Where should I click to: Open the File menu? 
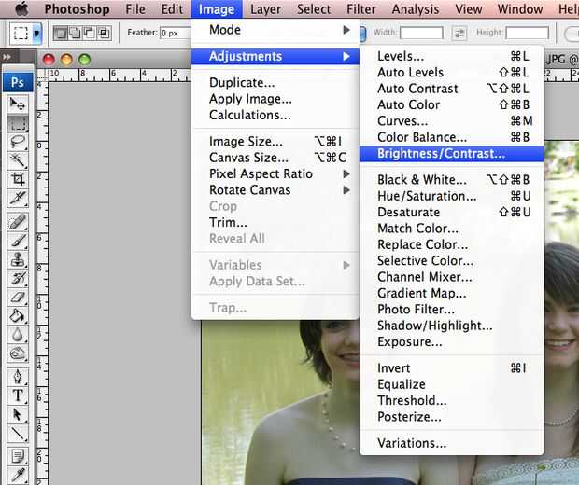tap(135, 9)
